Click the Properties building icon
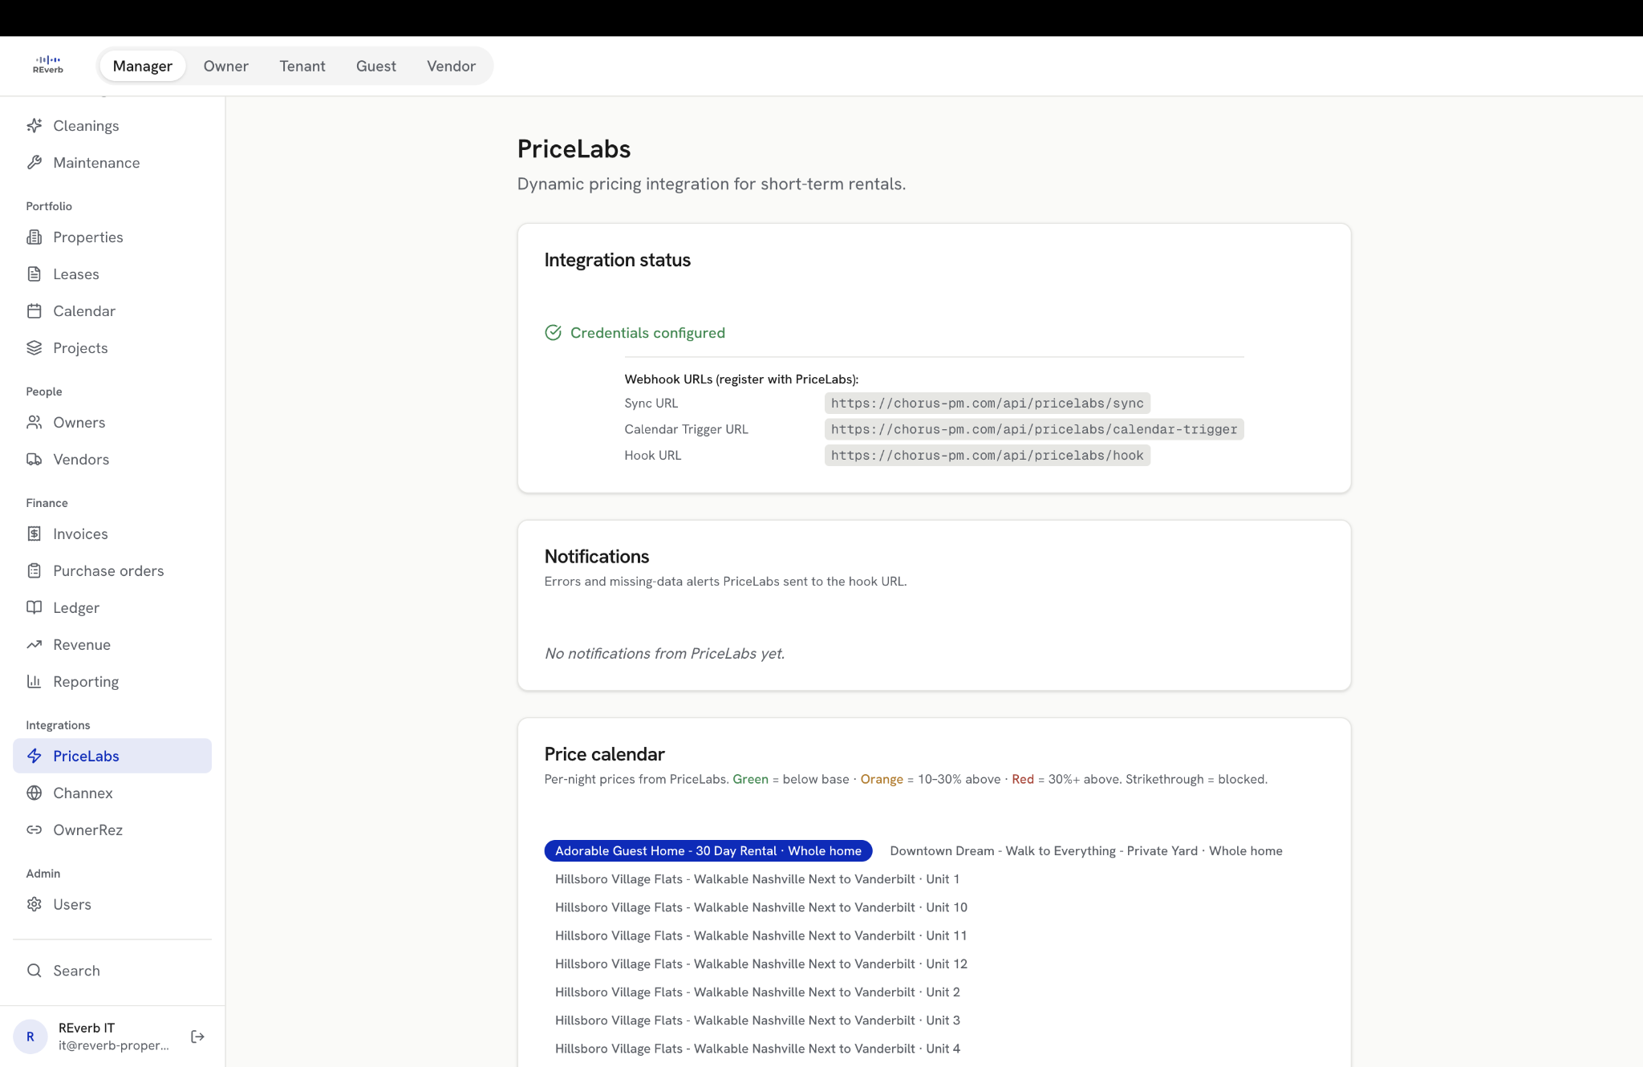The width and height of the screenshot is (1643, 1067). pos(34,237)
